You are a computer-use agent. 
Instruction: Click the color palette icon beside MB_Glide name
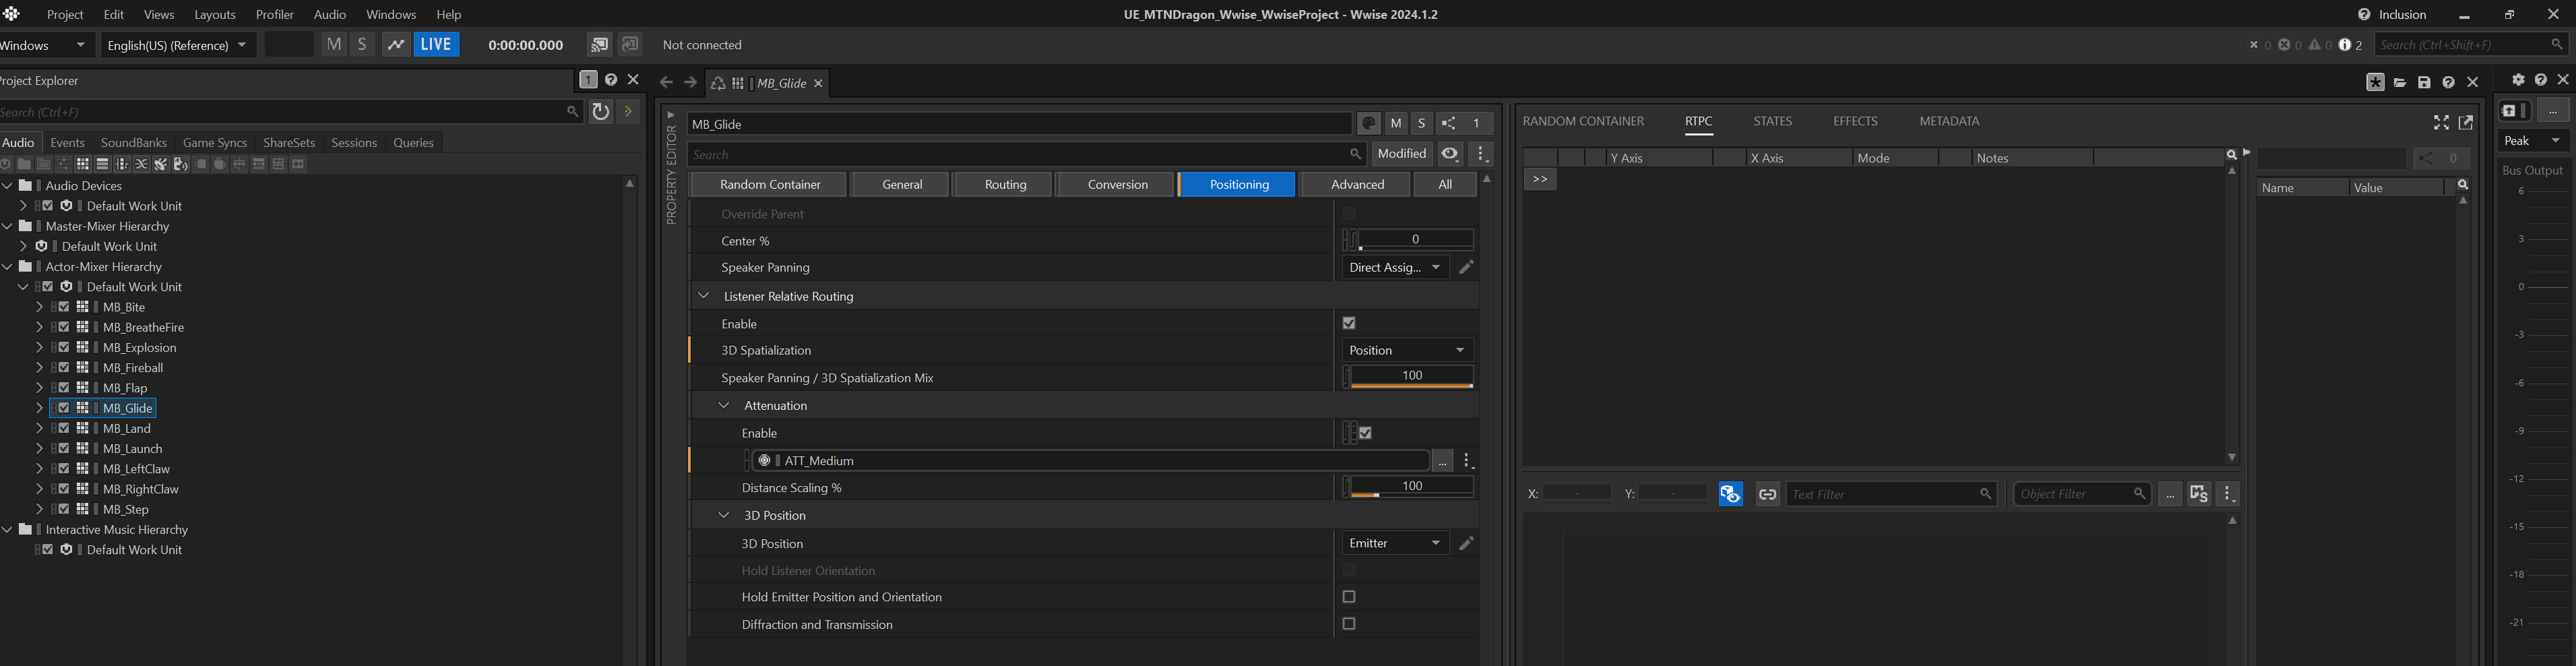(1368, 124)
